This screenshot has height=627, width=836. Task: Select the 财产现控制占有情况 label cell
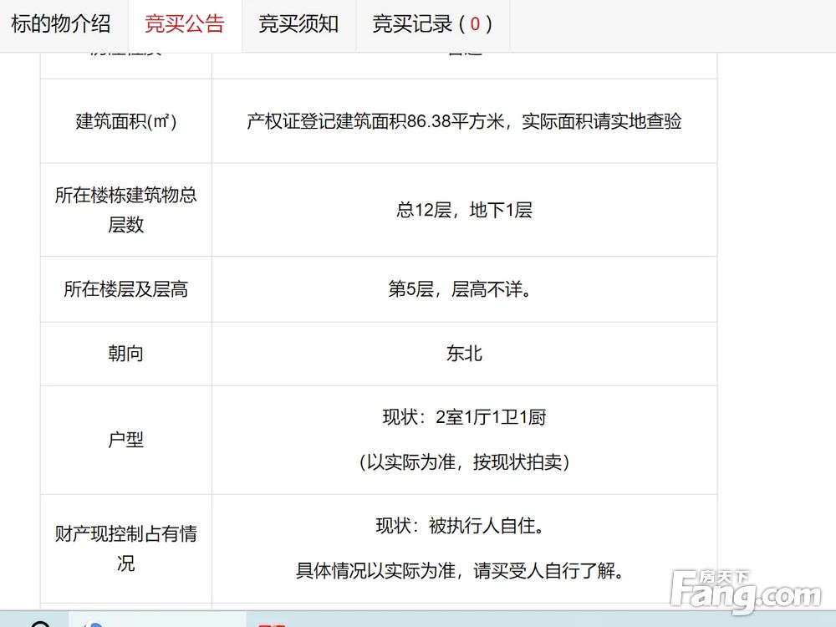point(126,548)
